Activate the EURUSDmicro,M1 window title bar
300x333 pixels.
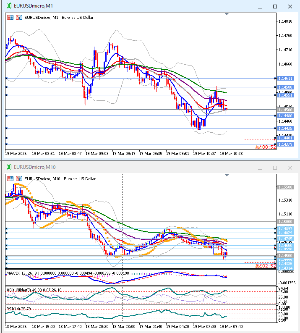(x=126, y=6)
